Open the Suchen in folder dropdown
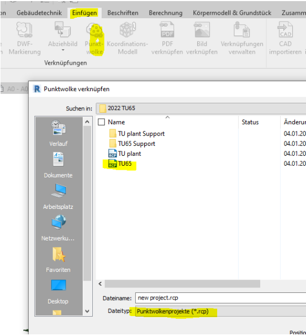306x336 pixels. coord(201,108)
